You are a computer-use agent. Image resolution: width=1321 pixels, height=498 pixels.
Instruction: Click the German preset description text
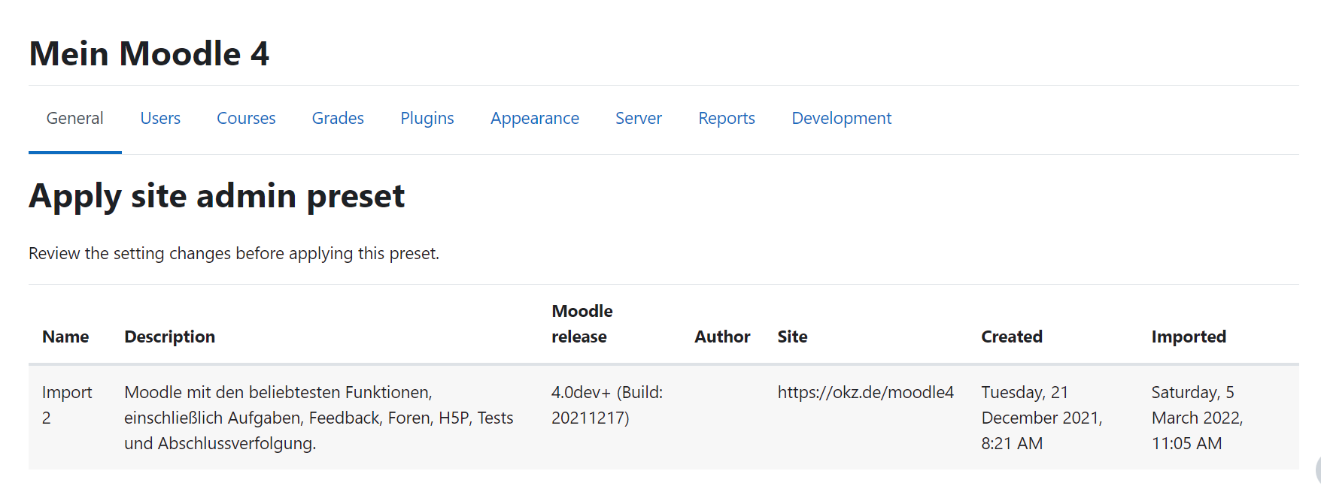[319, 418]
